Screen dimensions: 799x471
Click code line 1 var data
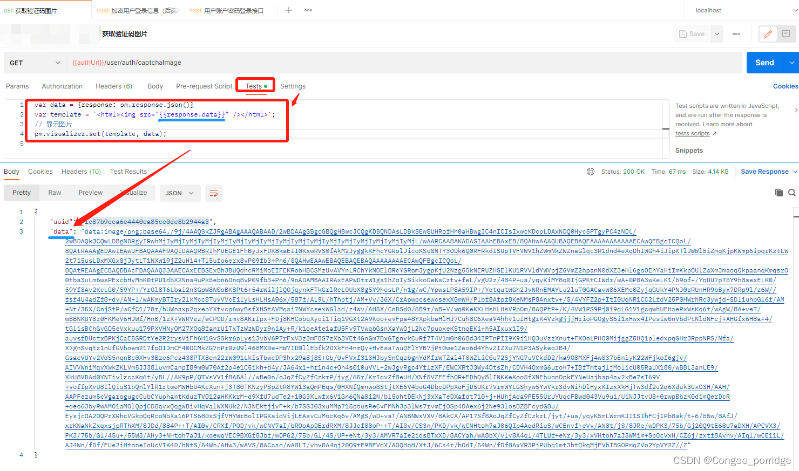click(x=114, y=105)
